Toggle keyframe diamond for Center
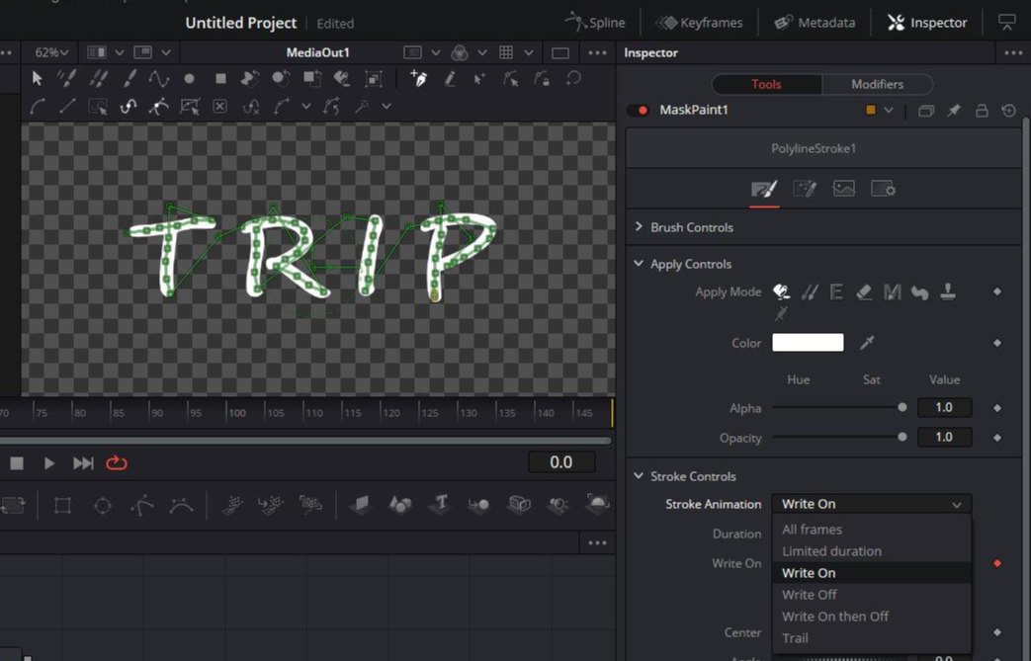The width and height of the screenshot is (1031, 661). click(x=997, y=632)
